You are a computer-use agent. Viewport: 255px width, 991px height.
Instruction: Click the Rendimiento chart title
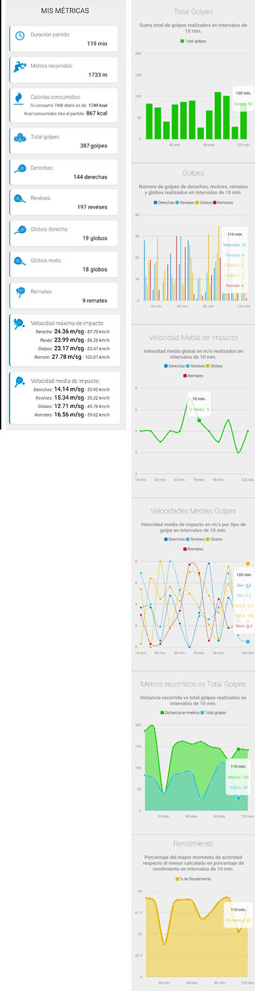pyautogui.click(x=193, y=844)
